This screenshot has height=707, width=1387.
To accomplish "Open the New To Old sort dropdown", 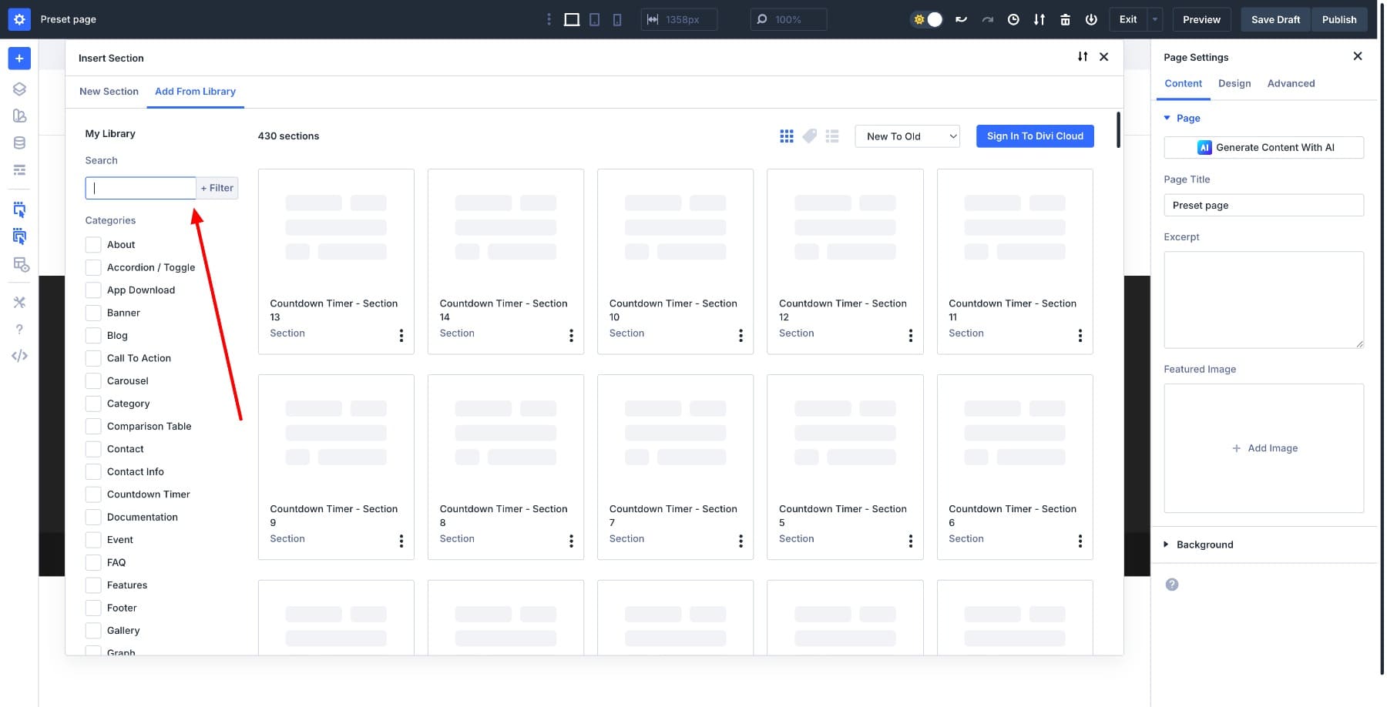I will [x=907, y=136].
